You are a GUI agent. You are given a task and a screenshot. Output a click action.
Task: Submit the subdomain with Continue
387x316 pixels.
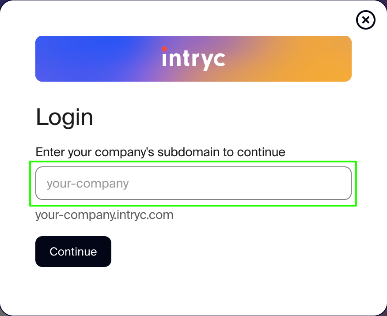coord(73,252)
